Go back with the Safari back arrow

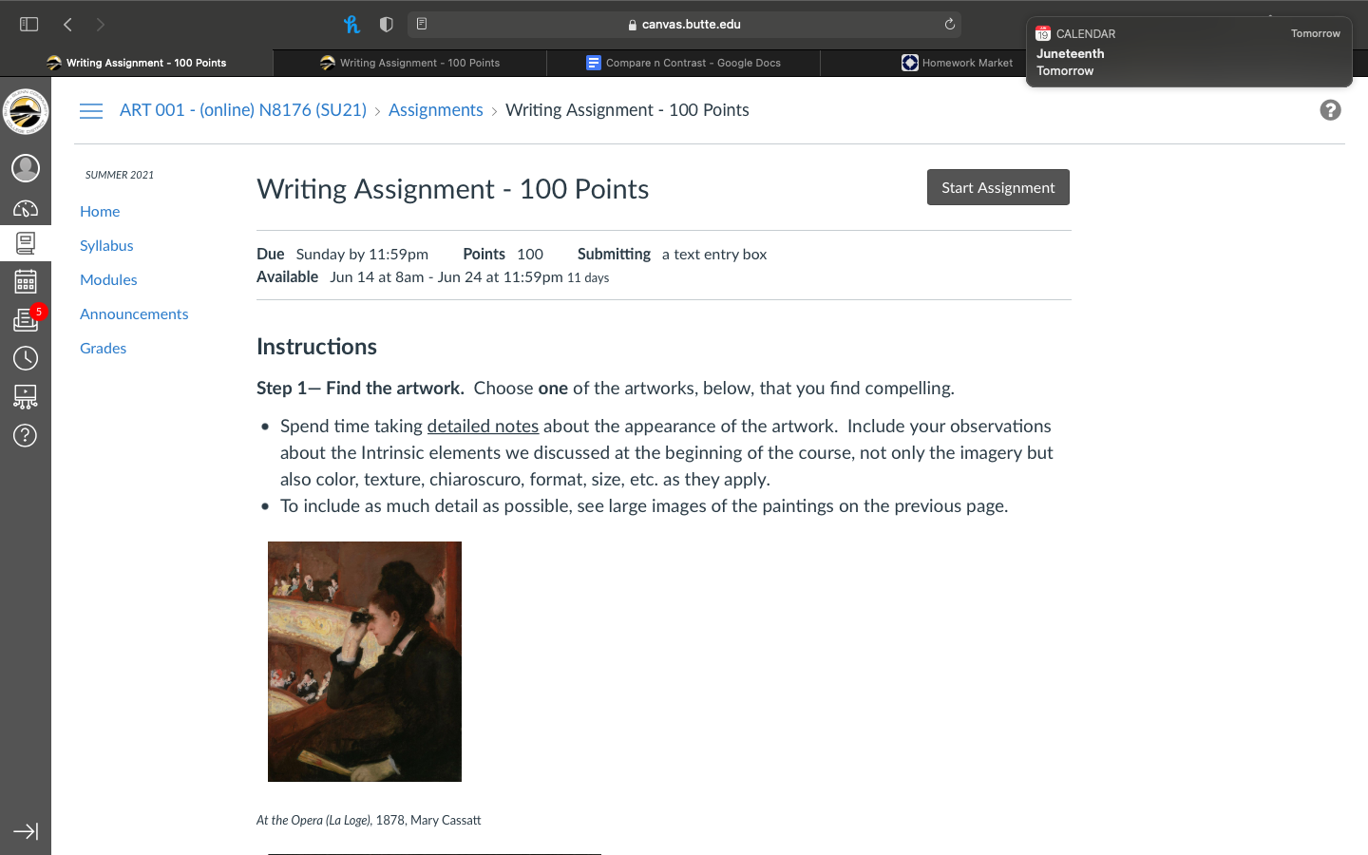click(x=67, y=24)
